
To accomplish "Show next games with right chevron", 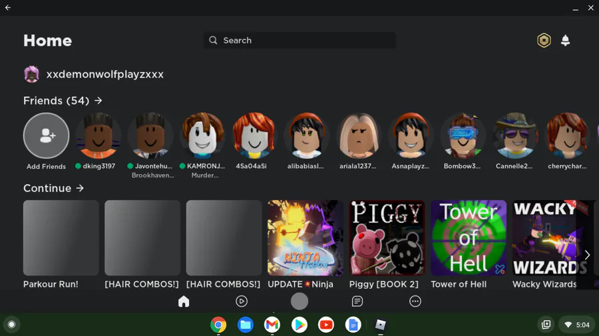I will [587, 255].
